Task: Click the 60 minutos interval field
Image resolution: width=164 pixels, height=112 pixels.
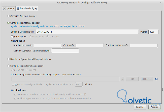Action: pyautogui.click(x=79, y=84)
